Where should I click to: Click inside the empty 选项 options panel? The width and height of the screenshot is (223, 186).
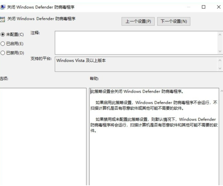click(x=43, y=136)
